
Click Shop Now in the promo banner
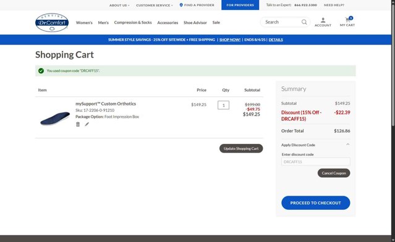click(230, 40)
